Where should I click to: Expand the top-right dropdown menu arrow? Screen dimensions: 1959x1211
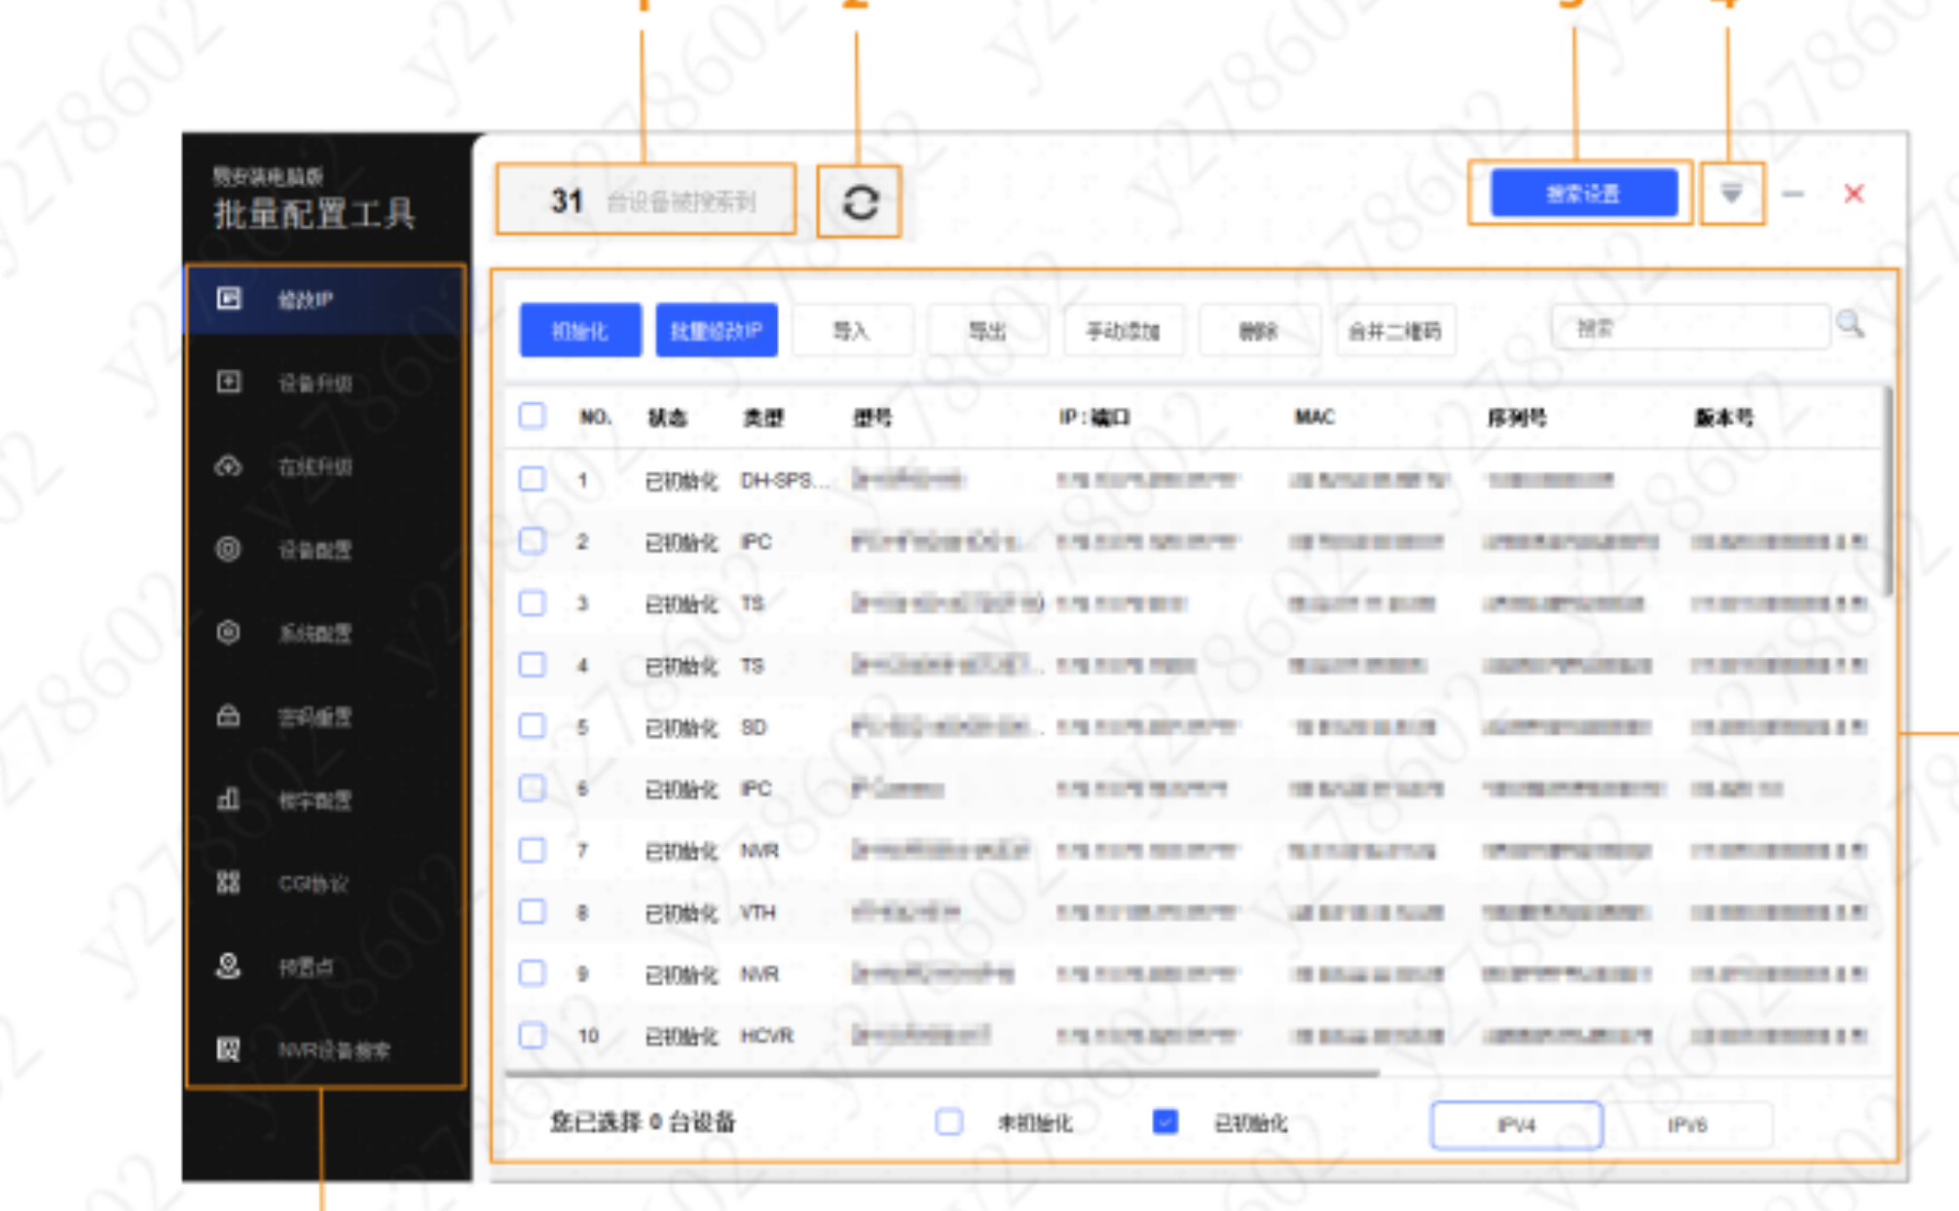click(1731, 194)
